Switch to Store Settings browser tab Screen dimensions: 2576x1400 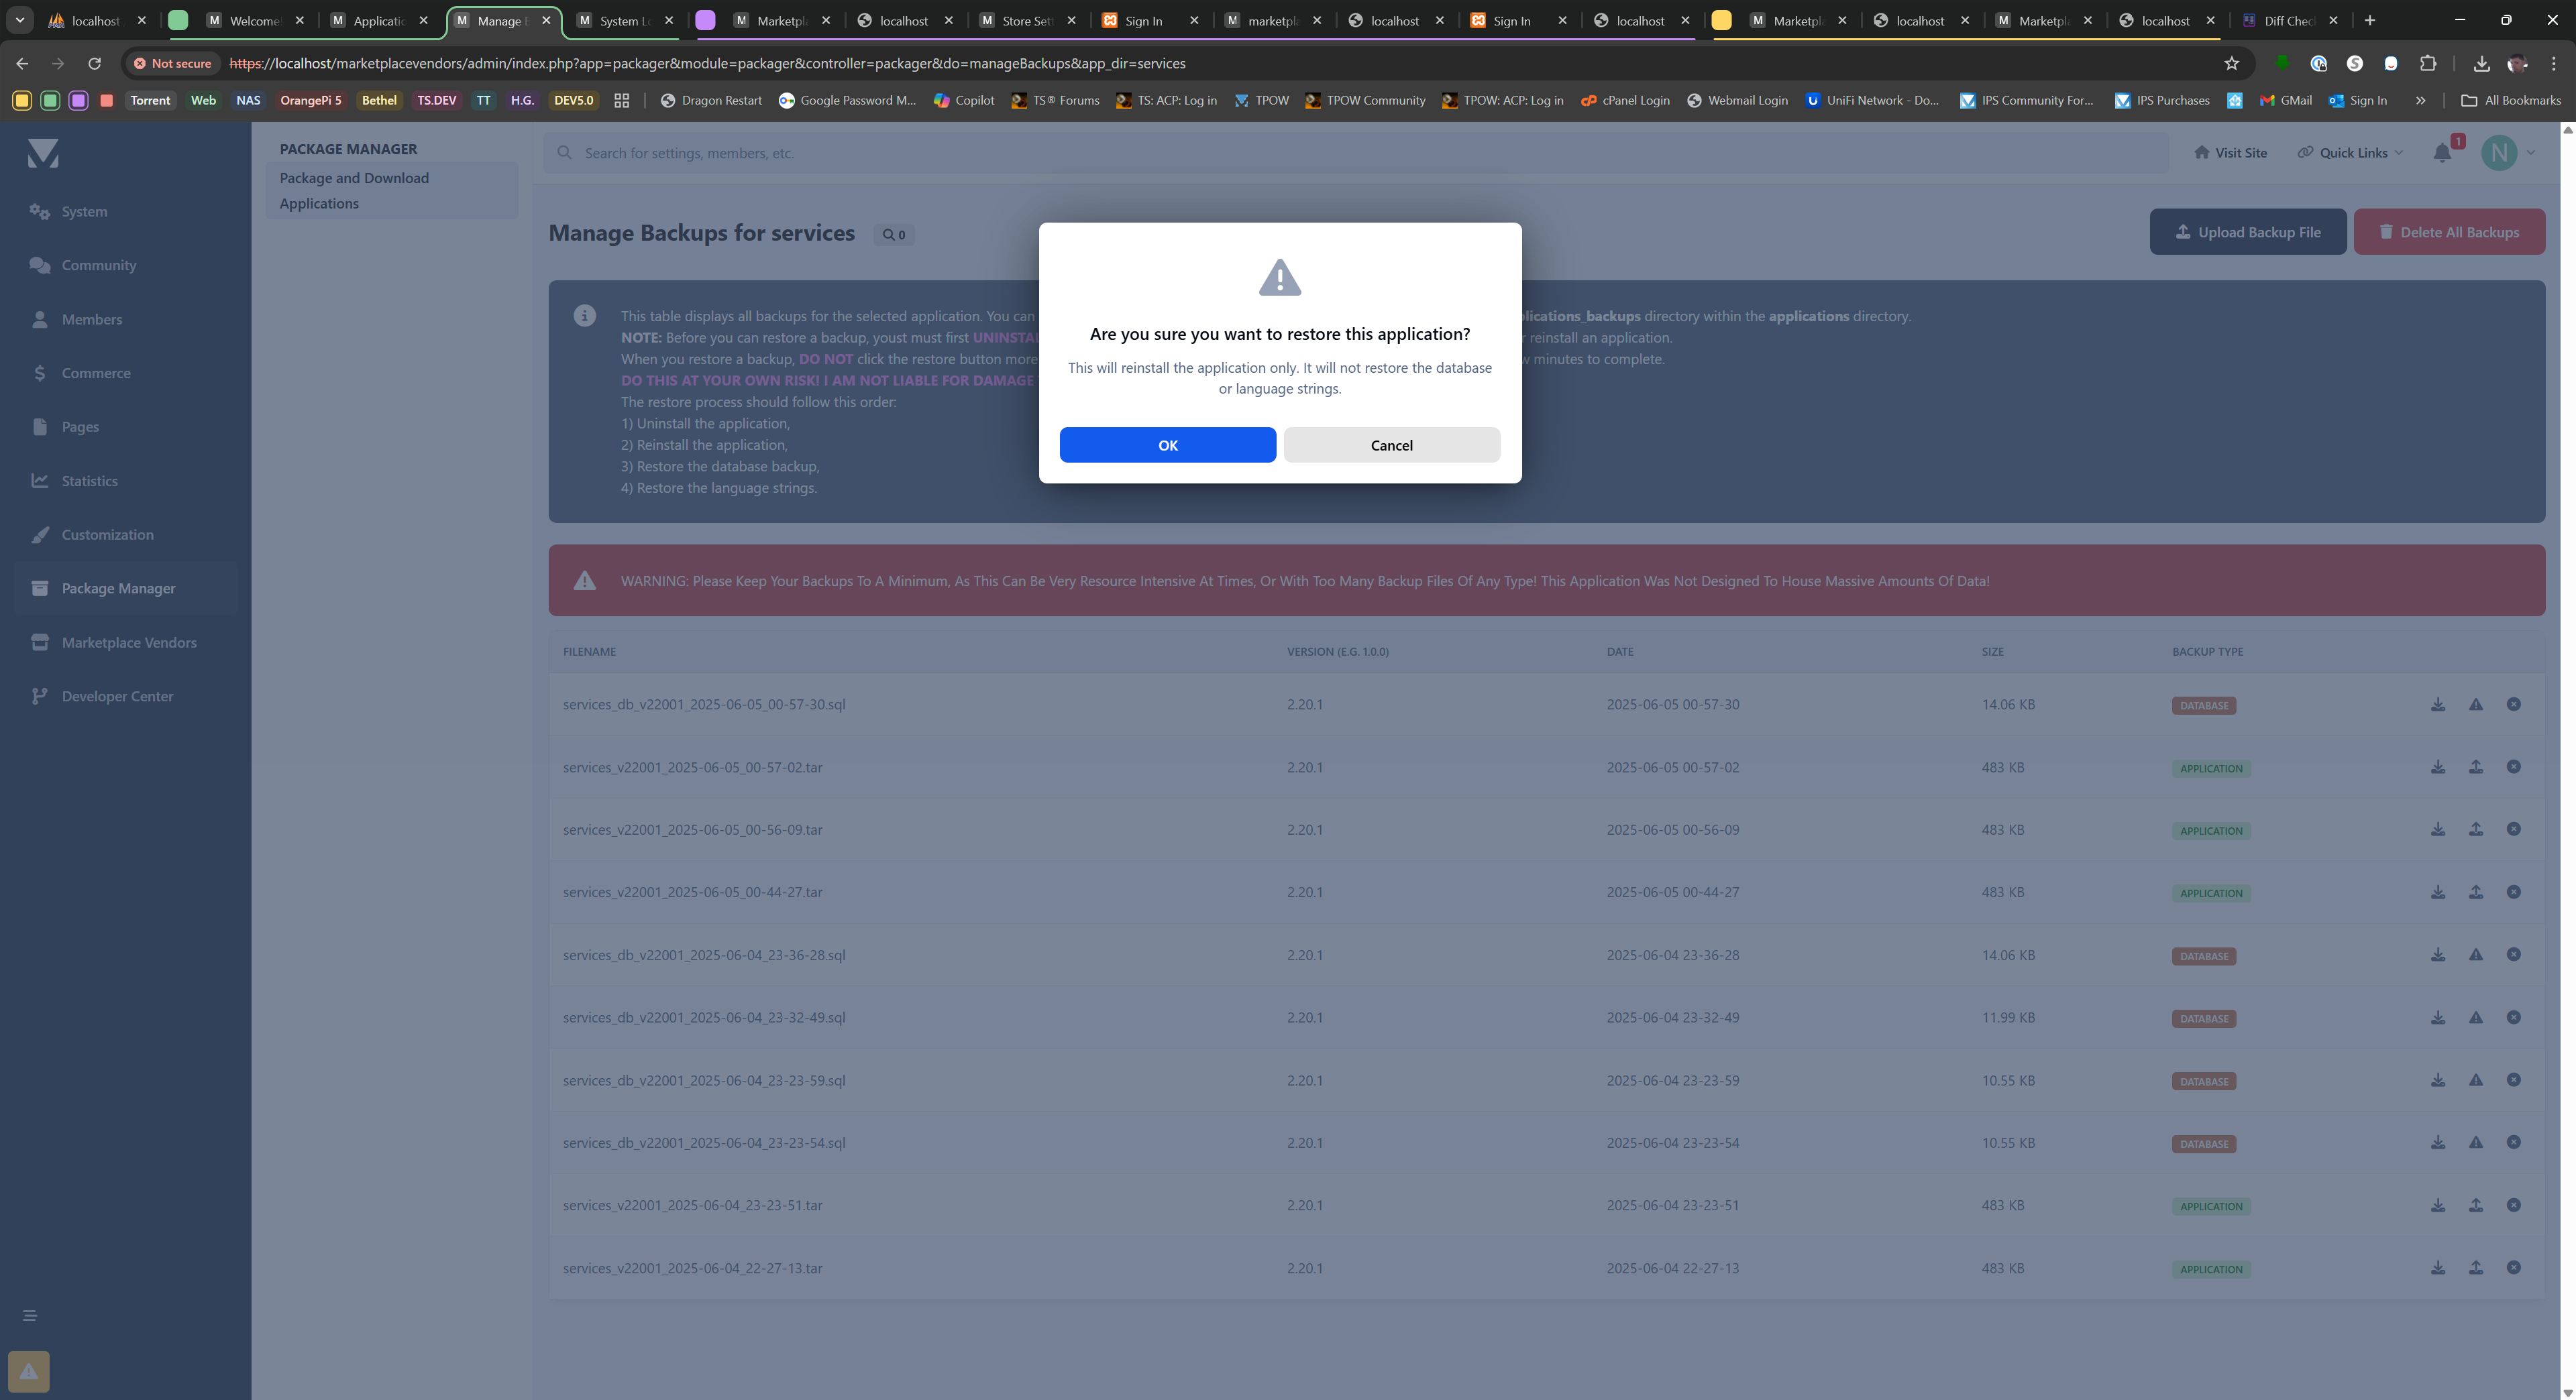(x=1026, y=20)
